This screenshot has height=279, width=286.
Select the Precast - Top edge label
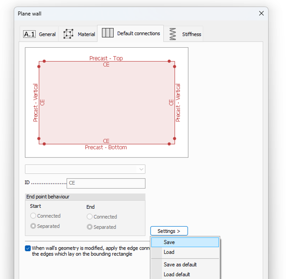106,58
